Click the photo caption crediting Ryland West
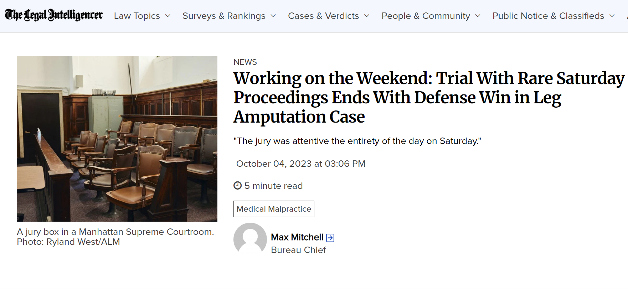 click(115, 237)
